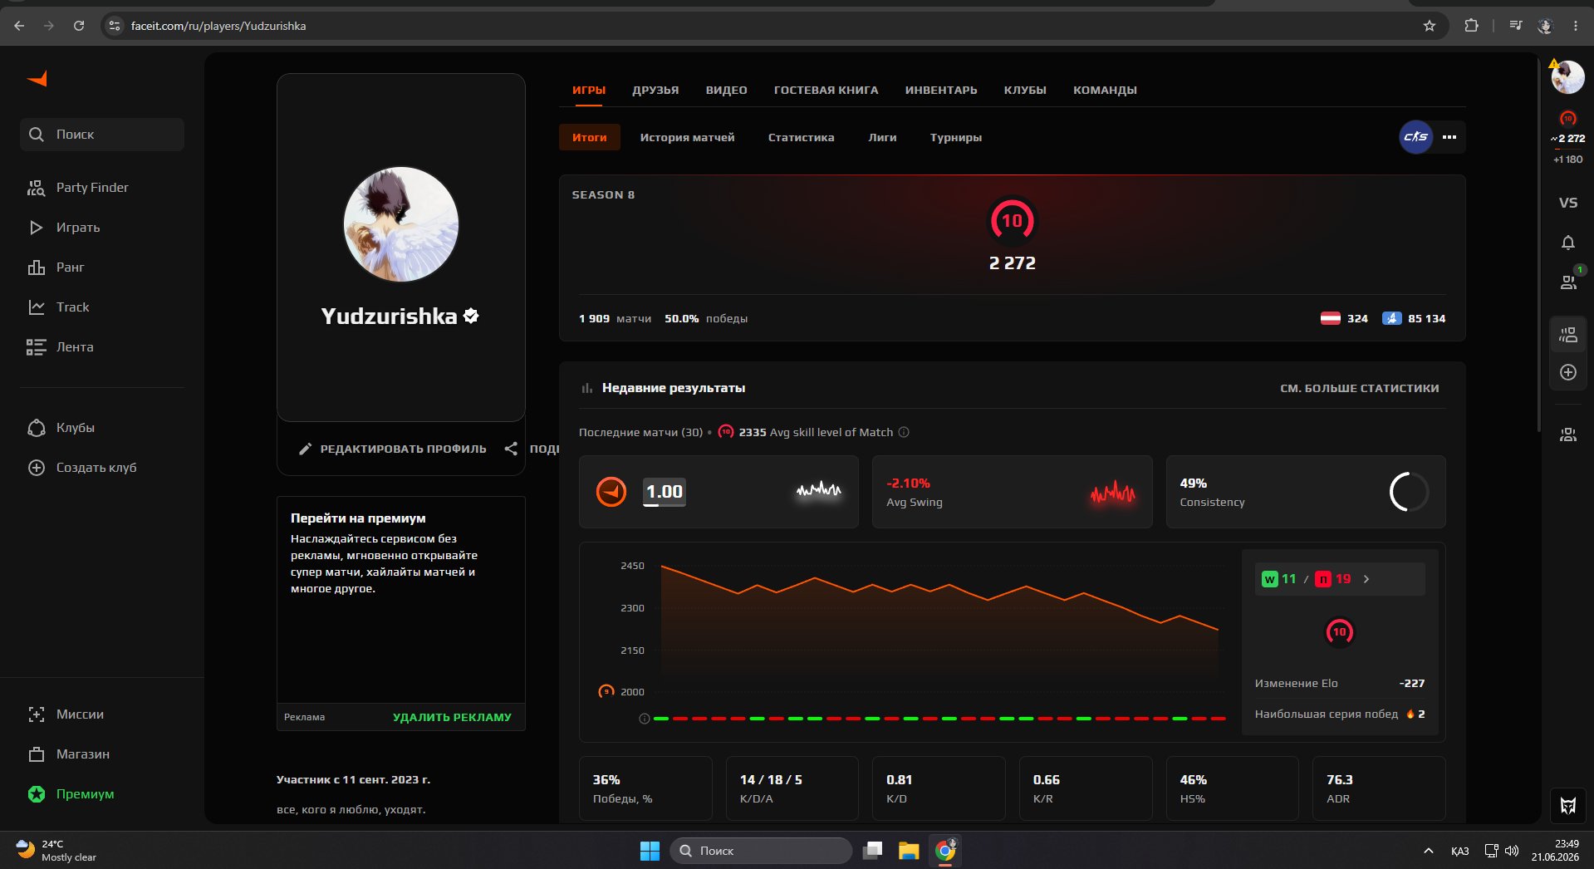Click the VS icon in the right panel

click(x=1567, y=203)
